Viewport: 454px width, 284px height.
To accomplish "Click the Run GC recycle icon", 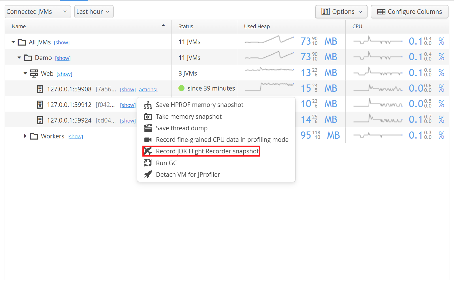I will [x=148, y=163].
